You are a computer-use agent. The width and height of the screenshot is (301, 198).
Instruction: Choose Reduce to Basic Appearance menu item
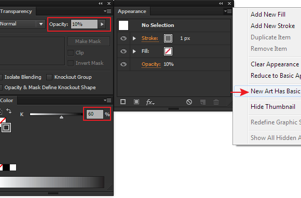[276, 76]
